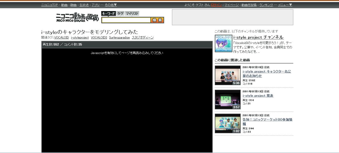This screenshot has height=153, width=339.
Task: Click the コメ:116 comment count
Action: coord(247,84)
